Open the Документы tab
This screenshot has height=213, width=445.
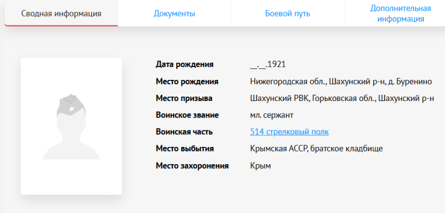[x=174, y=13]
